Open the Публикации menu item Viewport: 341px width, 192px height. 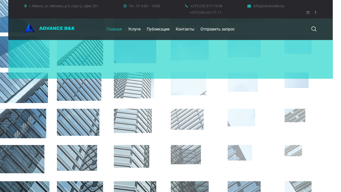(x=158, y=29)
